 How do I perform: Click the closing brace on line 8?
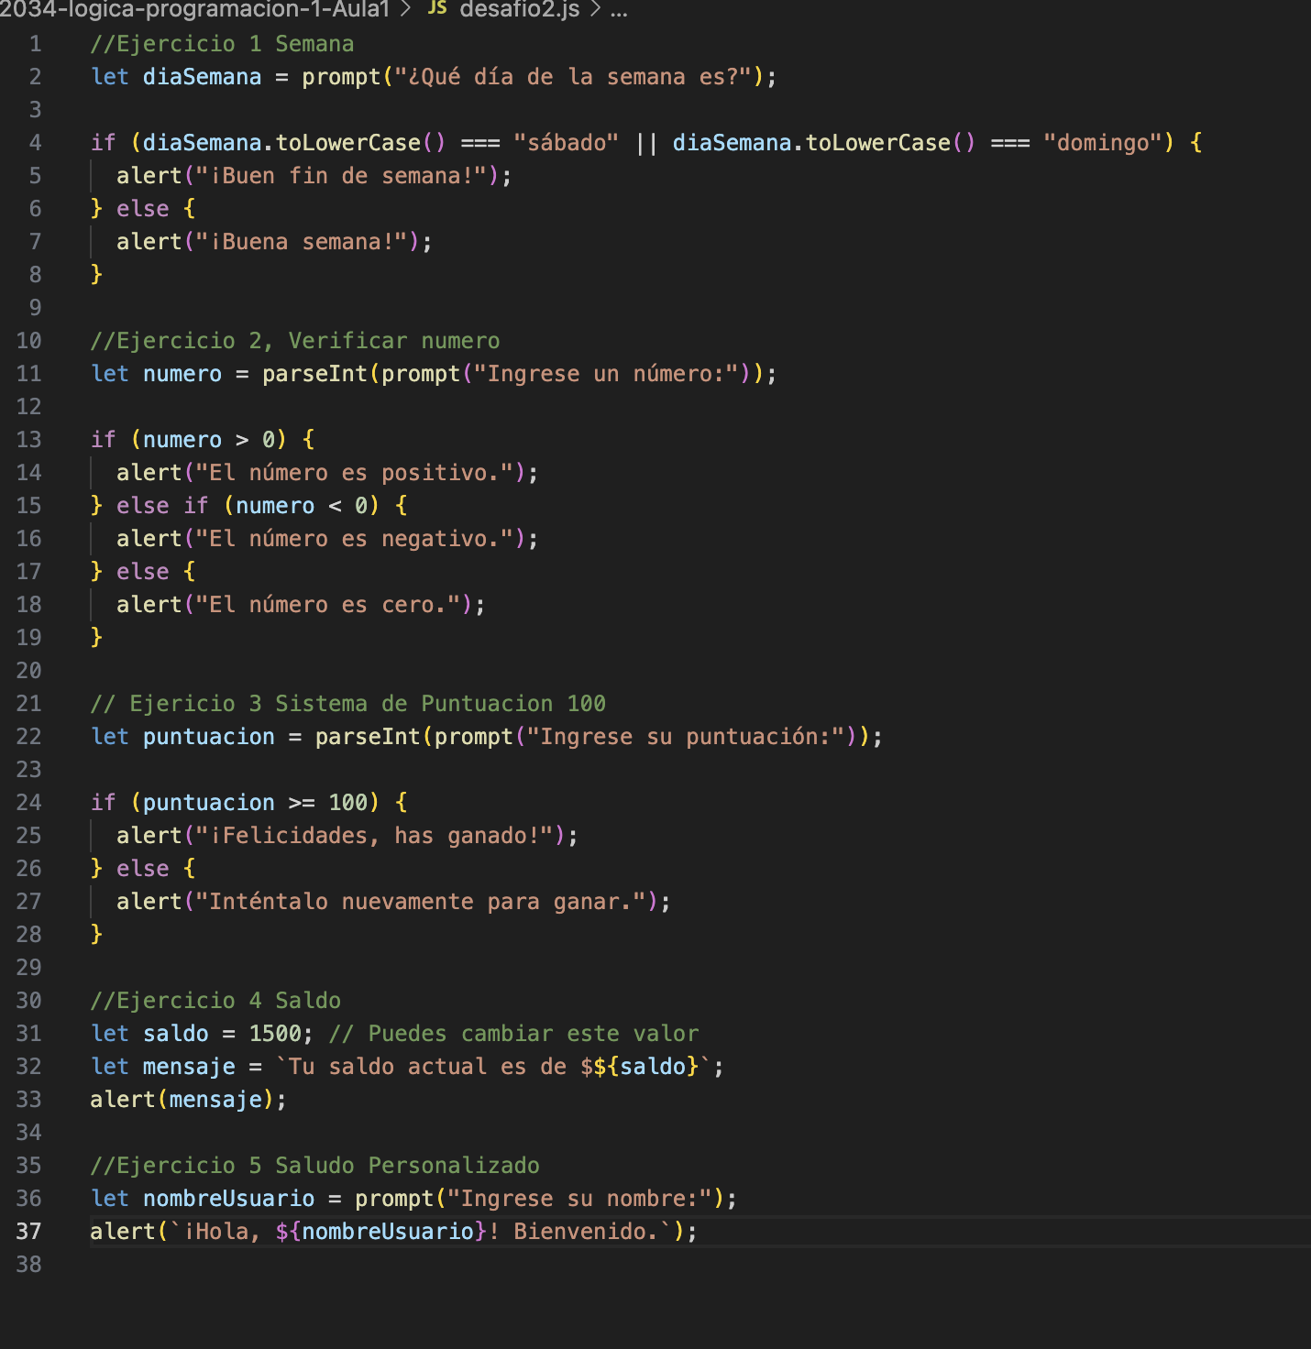click(96, 275)
